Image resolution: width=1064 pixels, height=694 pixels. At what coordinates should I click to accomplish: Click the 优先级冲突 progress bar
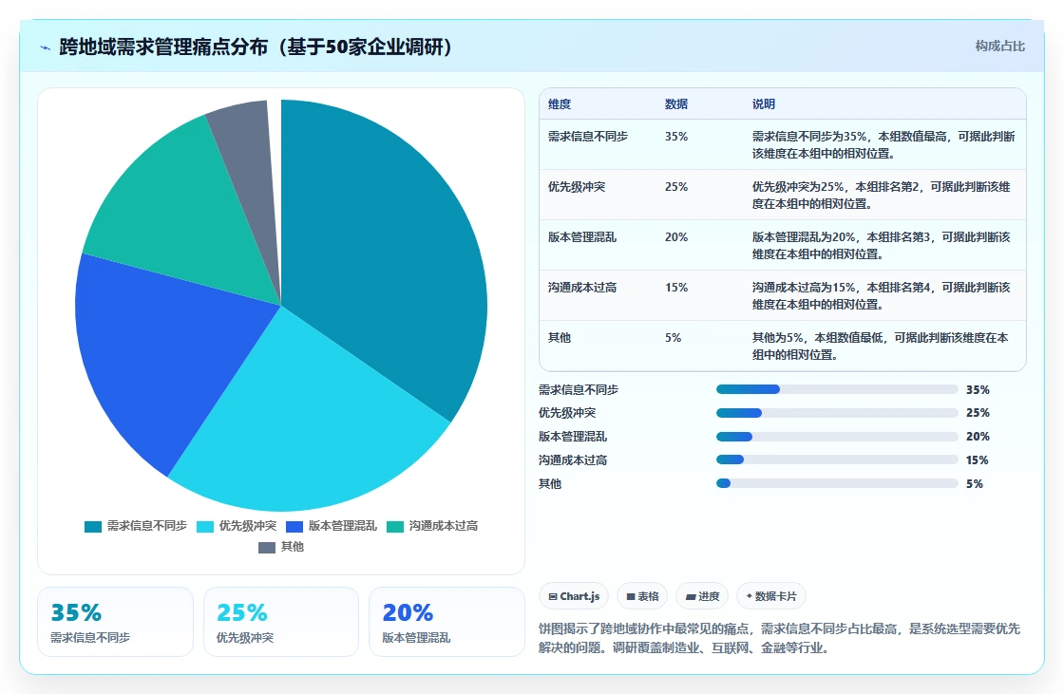point(837,412)
